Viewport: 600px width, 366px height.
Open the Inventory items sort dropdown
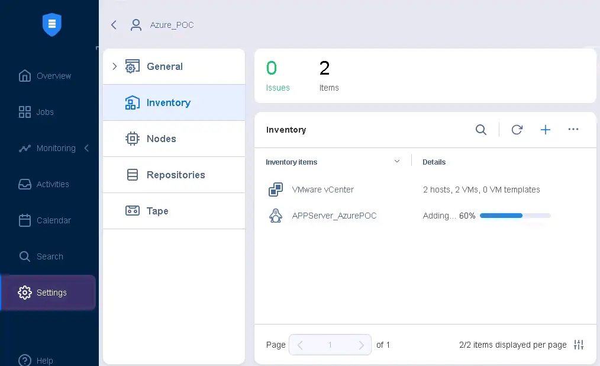(397, 161)
